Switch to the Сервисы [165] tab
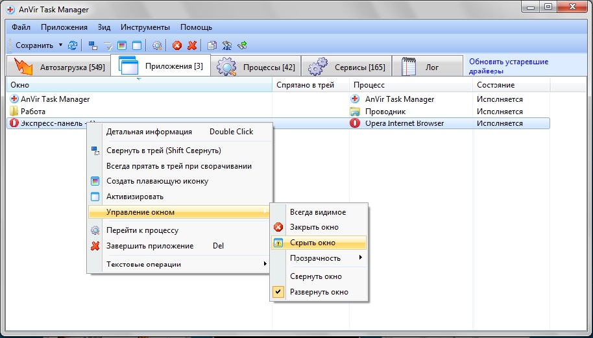This screenshot has height=338, width=593. (x=346, y=67)
